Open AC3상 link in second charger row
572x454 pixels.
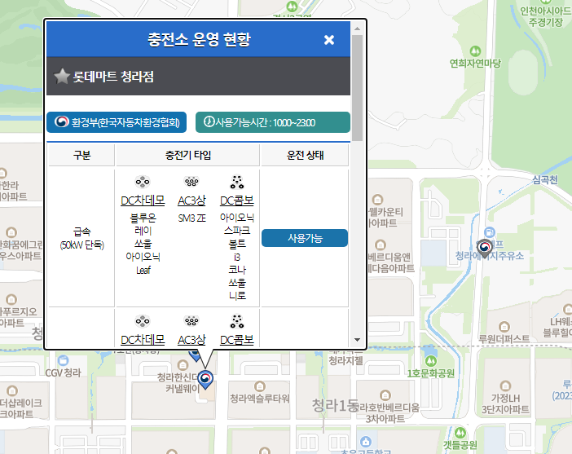191,340
